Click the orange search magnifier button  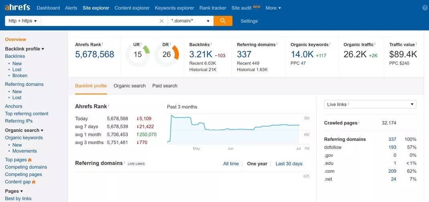coord(223,21)
